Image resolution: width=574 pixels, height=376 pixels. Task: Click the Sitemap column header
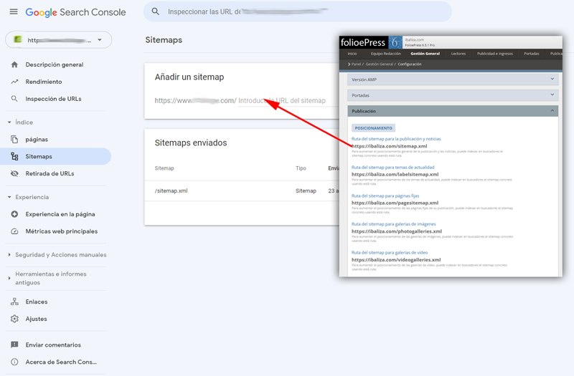(164, 168)
